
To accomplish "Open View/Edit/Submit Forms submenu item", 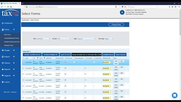I will click(12, 38).
